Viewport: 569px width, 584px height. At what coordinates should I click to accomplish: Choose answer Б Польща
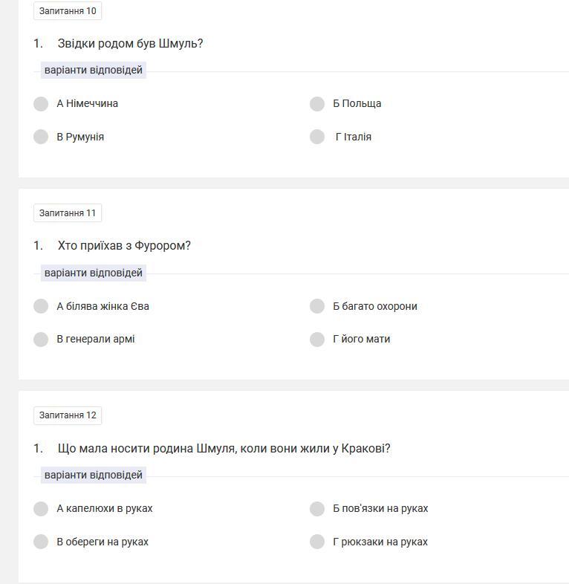(317, 104)
